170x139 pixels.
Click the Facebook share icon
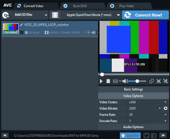click(x=154, y=136)
